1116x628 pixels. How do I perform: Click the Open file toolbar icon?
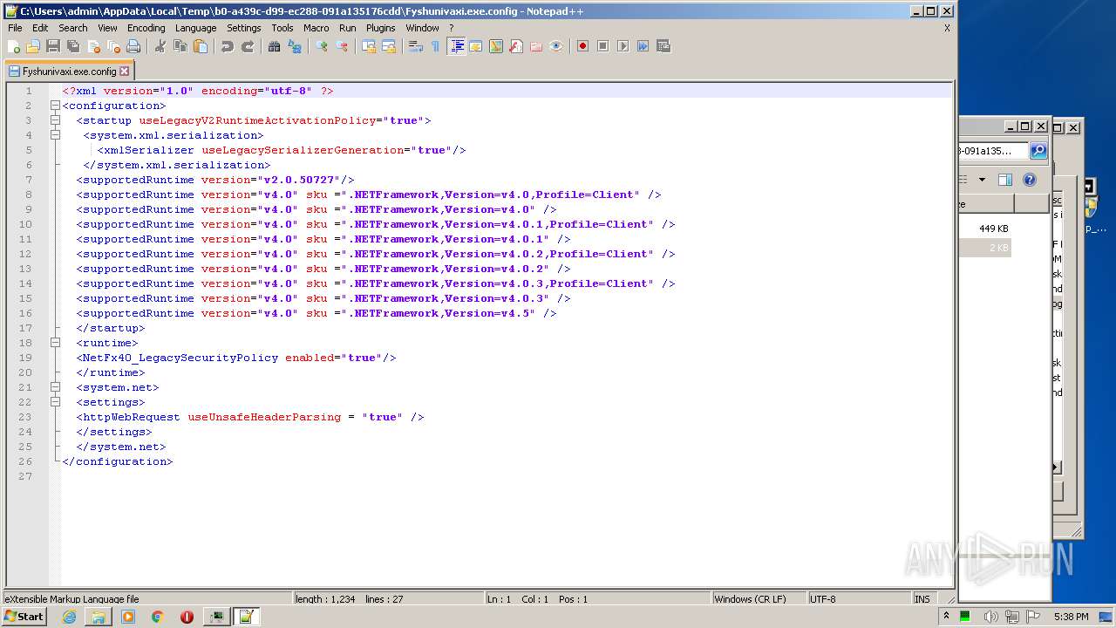(33, 46)
